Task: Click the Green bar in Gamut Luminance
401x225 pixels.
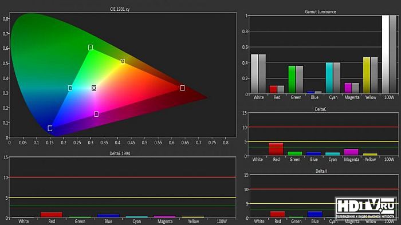Action: click(x=292, y=80)
